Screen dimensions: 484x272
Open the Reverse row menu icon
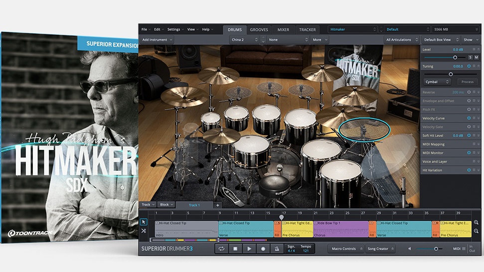pos(474,92)
